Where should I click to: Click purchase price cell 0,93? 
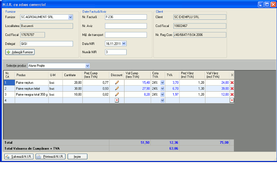[96, 88]
